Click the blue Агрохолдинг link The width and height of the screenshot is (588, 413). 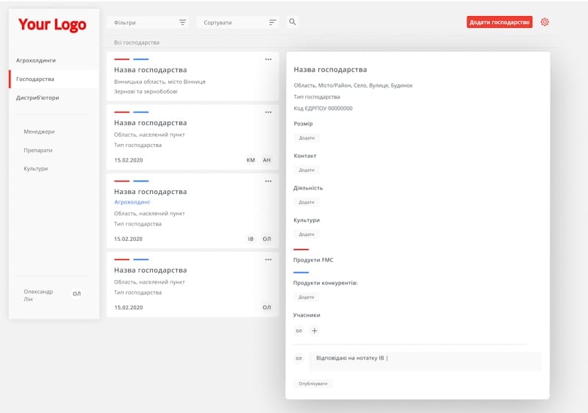point(132,201)
